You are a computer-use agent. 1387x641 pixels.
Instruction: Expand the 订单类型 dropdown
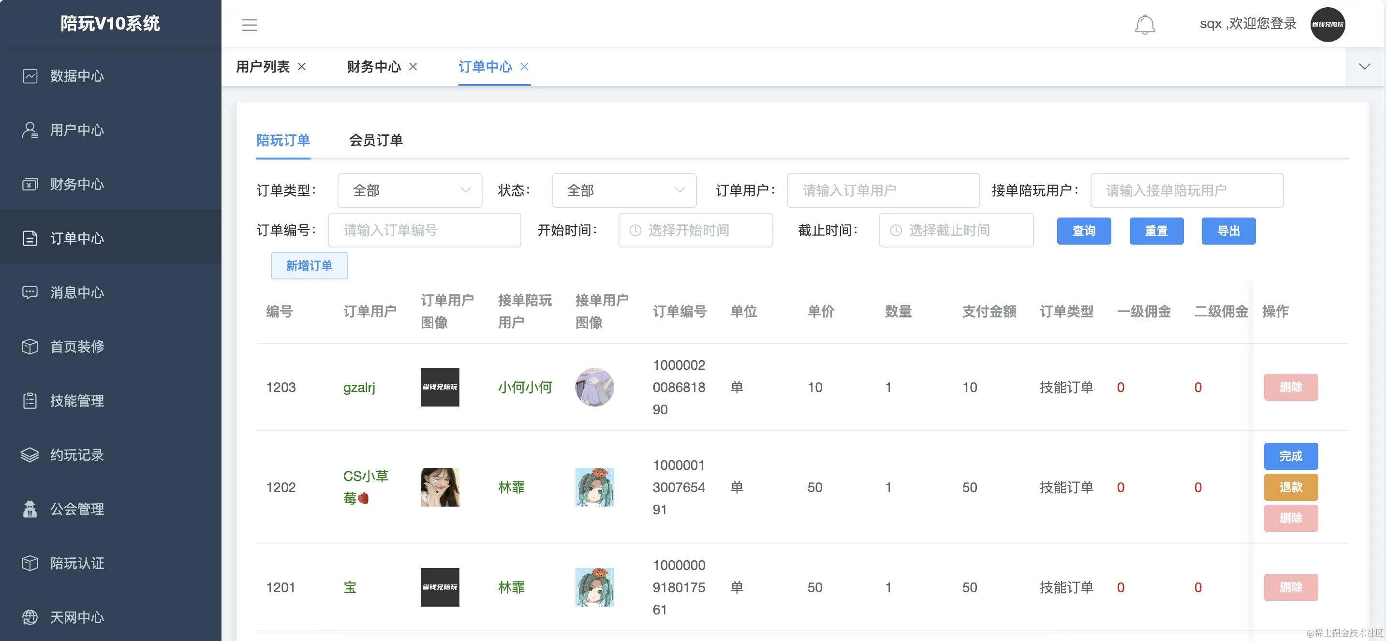point(410,190)
